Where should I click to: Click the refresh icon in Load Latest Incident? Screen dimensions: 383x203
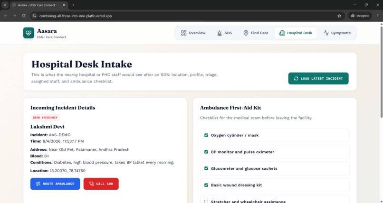point(296,78)
